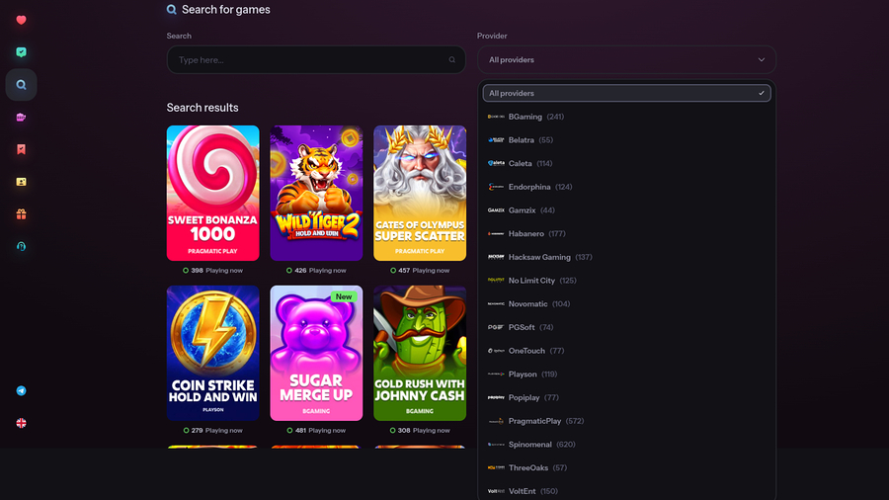The width and height of the screenshot is (889, 500).
Task: Change language using the UK flag icon
Action: coord(21,423)
